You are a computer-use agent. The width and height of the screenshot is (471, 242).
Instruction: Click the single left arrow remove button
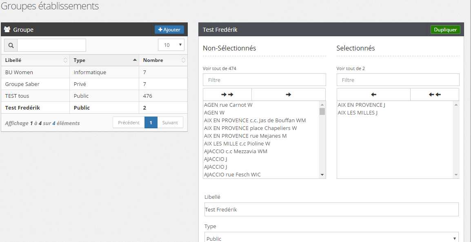click(373, 95)
